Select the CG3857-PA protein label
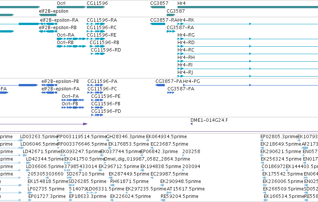318x202 pixels. coord(169,81)
